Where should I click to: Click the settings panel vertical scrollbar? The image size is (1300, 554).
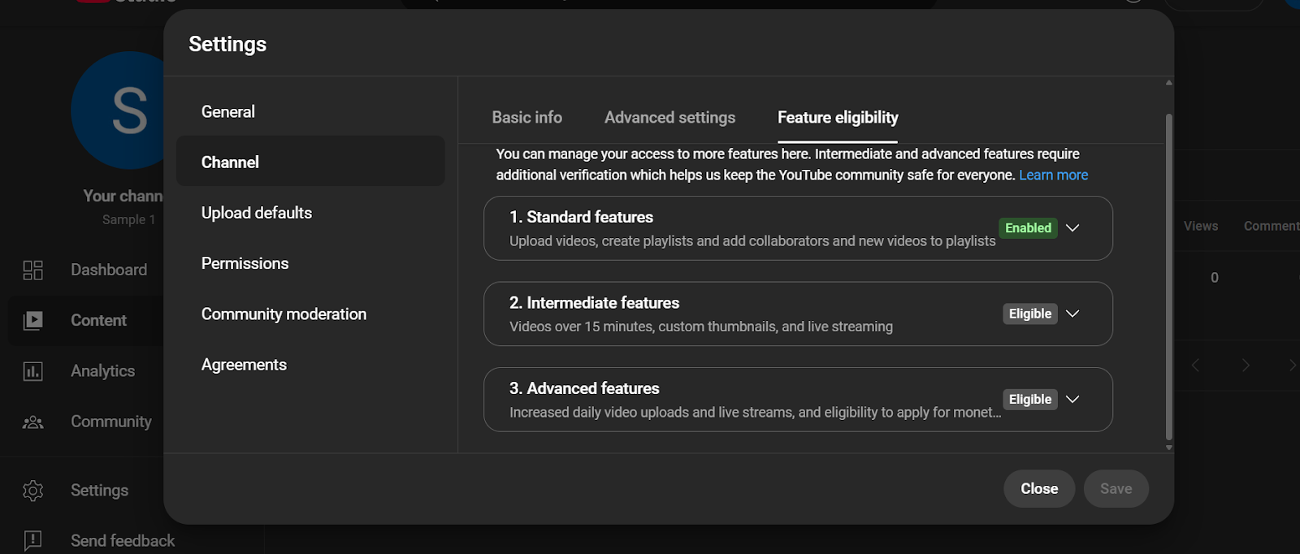click(x=1168, y=276)
